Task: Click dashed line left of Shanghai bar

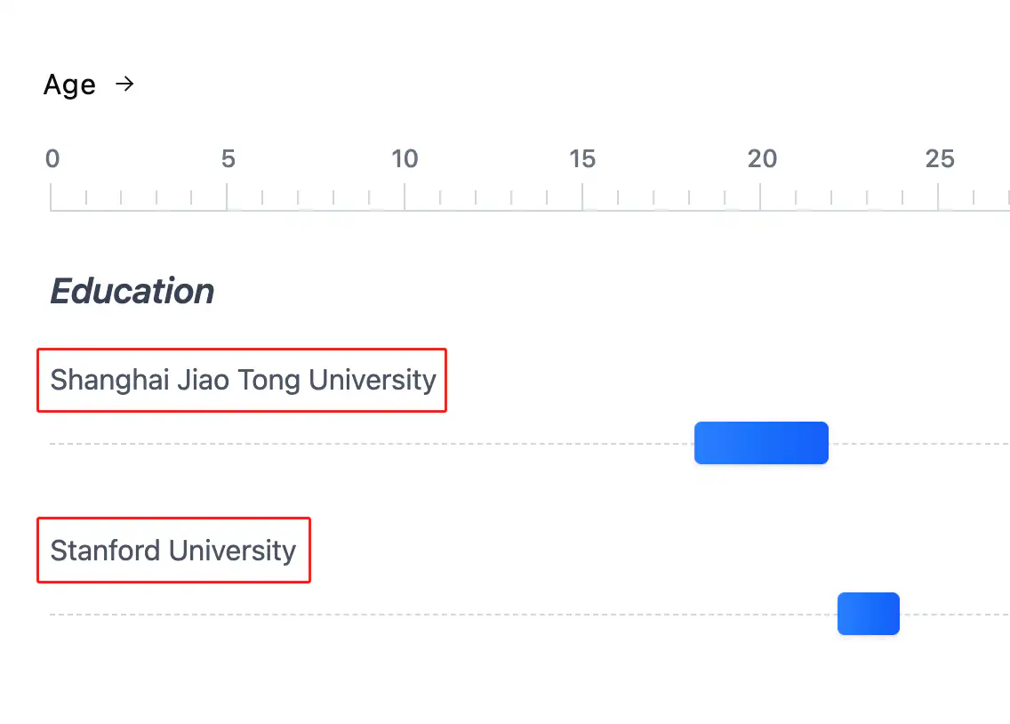Action: pos(356,443)
